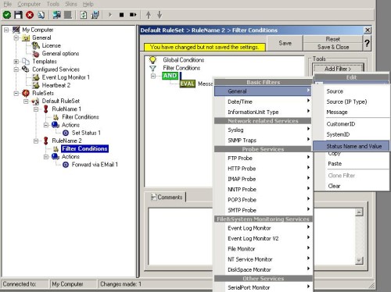This screenshot has width=391, height=292.
Task: Click the RuleSets gear icon in tree
Action: [26, 93]
